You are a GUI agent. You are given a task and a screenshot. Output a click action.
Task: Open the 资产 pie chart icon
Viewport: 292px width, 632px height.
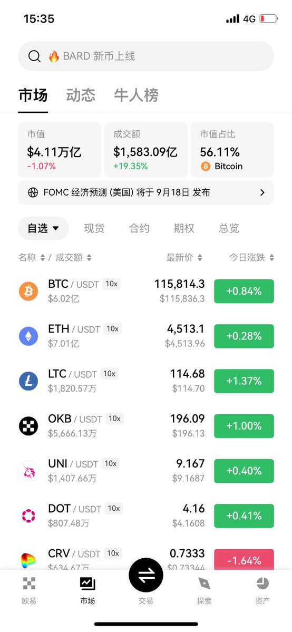(x=262, y=583)
